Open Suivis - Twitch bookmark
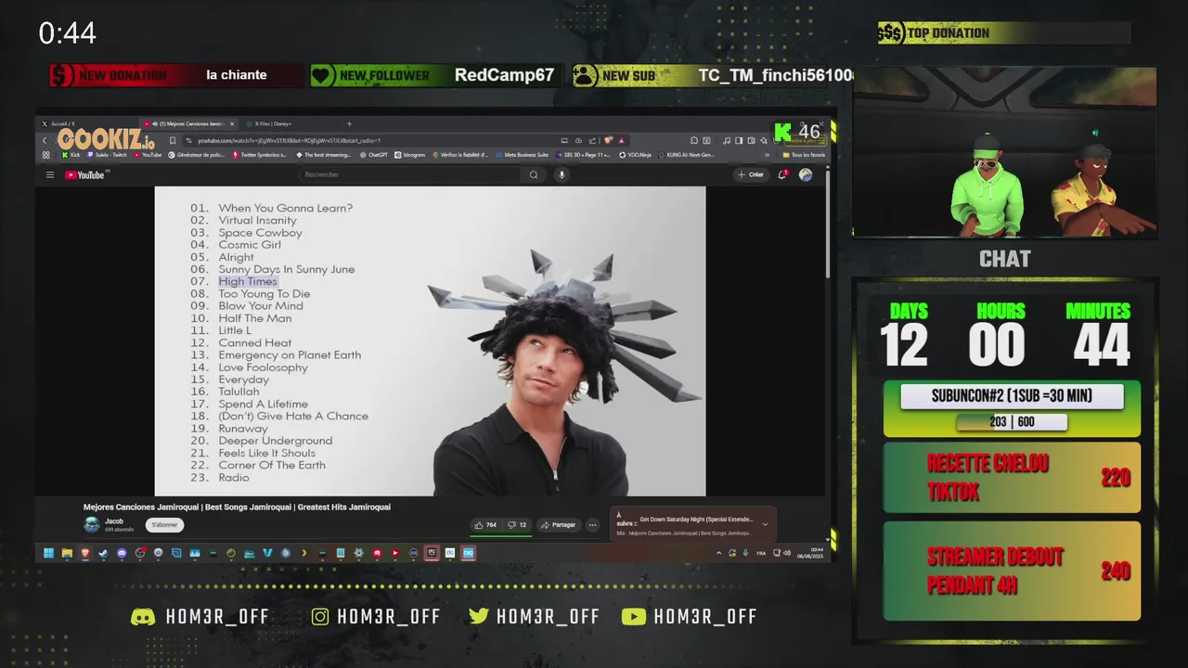 (106, 155)
